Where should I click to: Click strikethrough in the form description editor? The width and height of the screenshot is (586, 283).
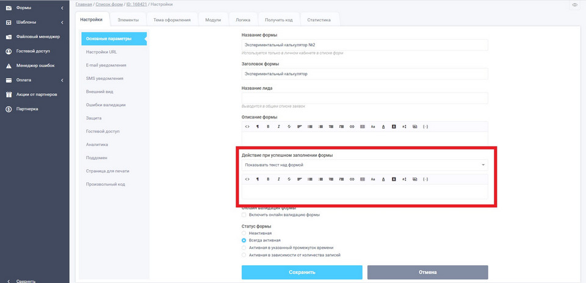click(x=289, y=126)
